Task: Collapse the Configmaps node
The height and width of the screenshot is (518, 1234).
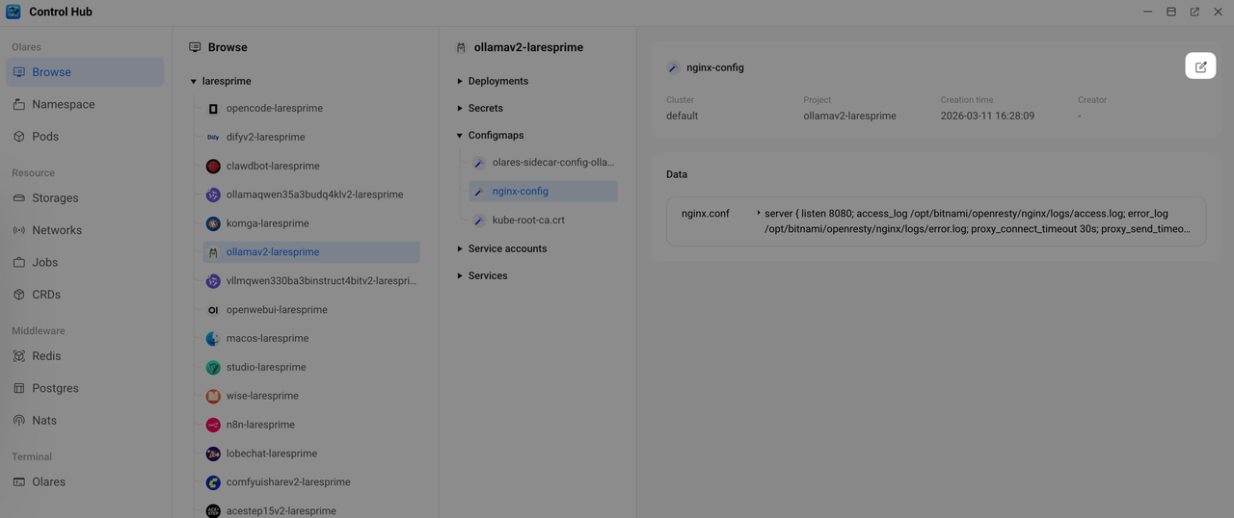Action: pos(460,136)
